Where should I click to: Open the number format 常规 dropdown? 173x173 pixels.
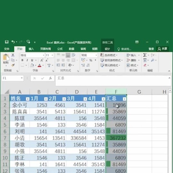[96, 55]
